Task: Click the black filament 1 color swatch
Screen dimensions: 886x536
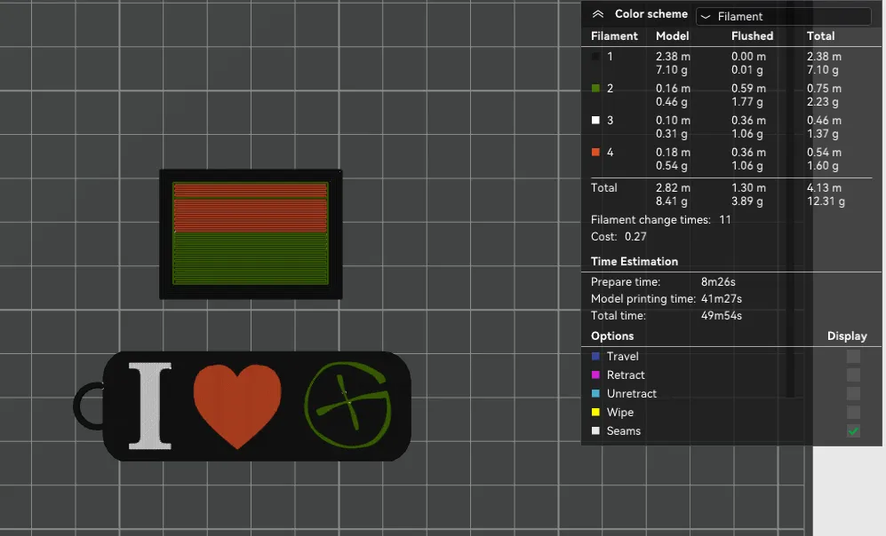Action: click(x=595, y=57)
